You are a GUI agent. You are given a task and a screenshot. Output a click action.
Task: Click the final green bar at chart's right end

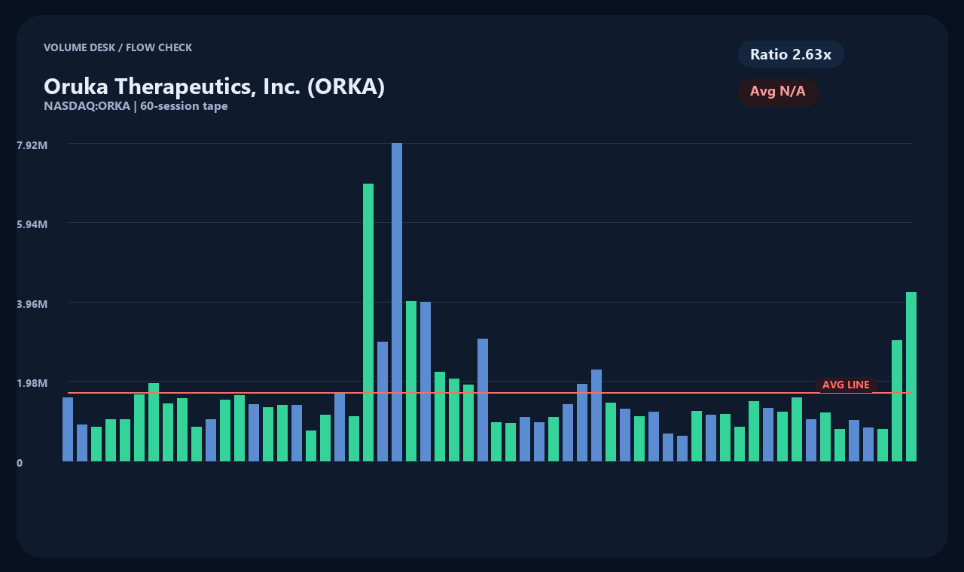(911, 376)
